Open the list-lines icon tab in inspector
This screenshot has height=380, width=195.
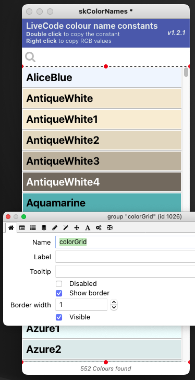33,228
